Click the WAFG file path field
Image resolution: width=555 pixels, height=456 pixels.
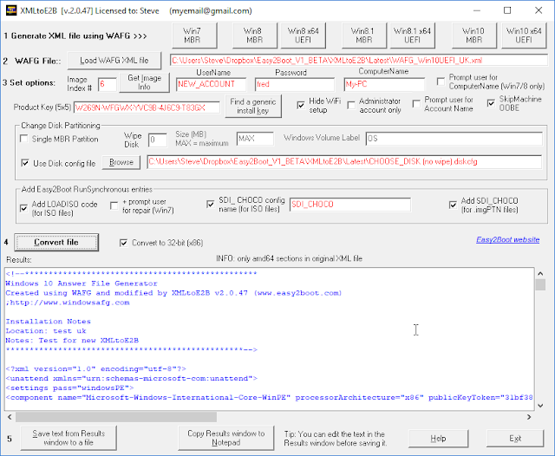(x=358, y=60)
